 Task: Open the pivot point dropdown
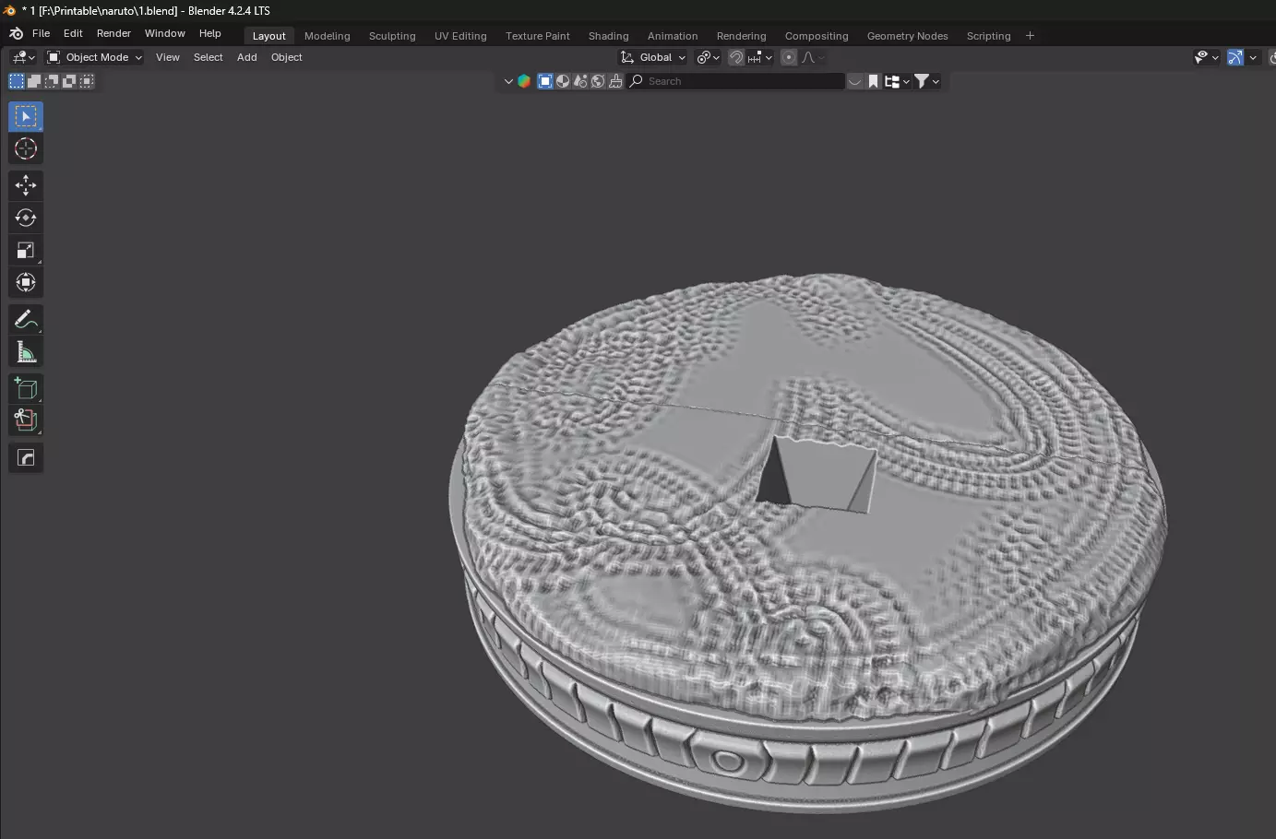pyautogui.click(x=708, y=57)
